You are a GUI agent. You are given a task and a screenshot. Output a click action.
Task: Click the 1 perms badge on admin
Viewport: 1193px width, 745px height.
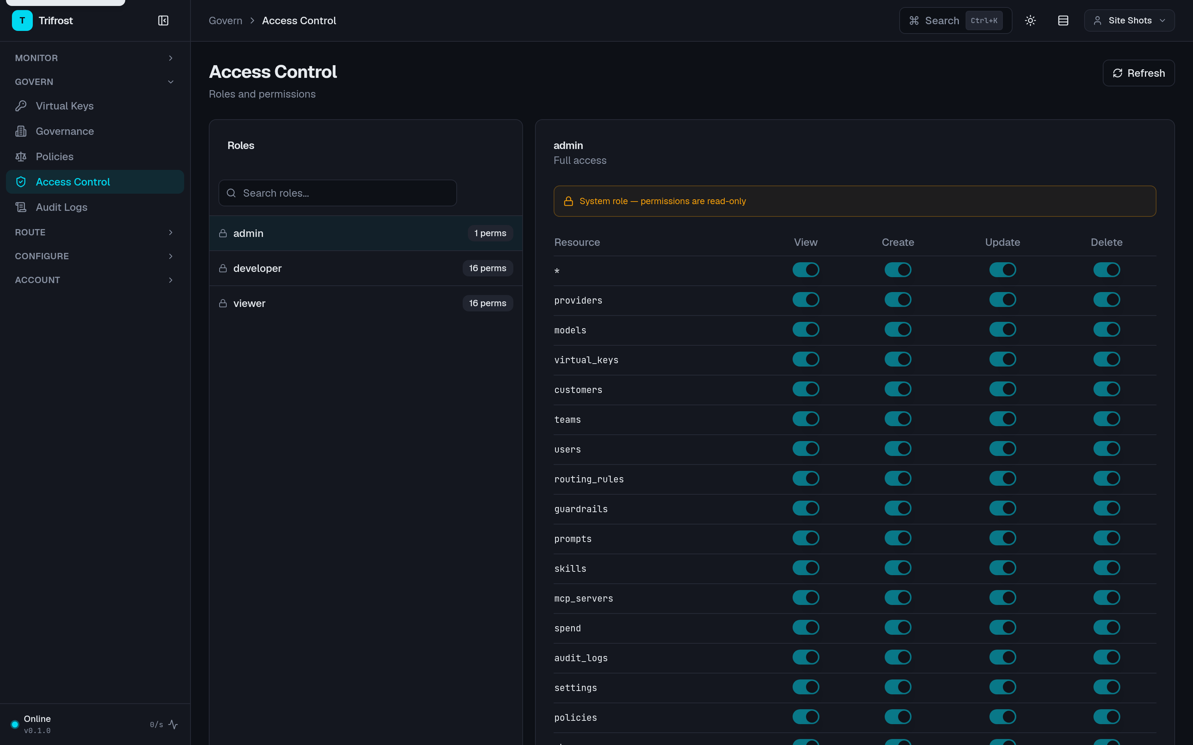tap(490, 233)
